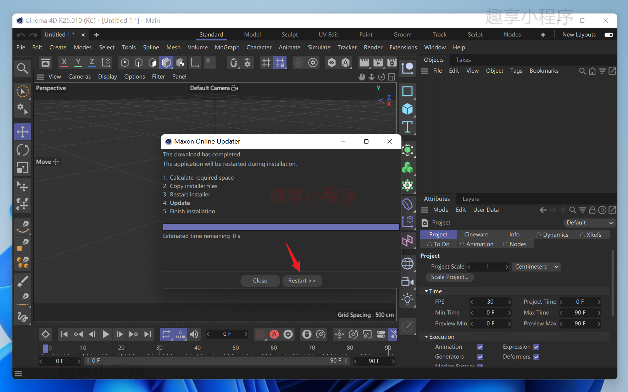The height and width of the screenshot is (392, 628).
Task: Click the Live Selection tool icon
Action: pyautogui.click(x=23, y=91)
